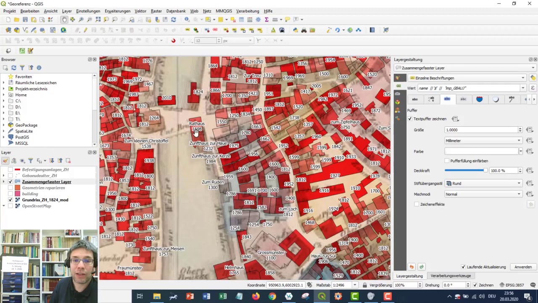Open the Millimeter unit dropdown
Screen dimensions: 538x303
(x=483, y=141)
